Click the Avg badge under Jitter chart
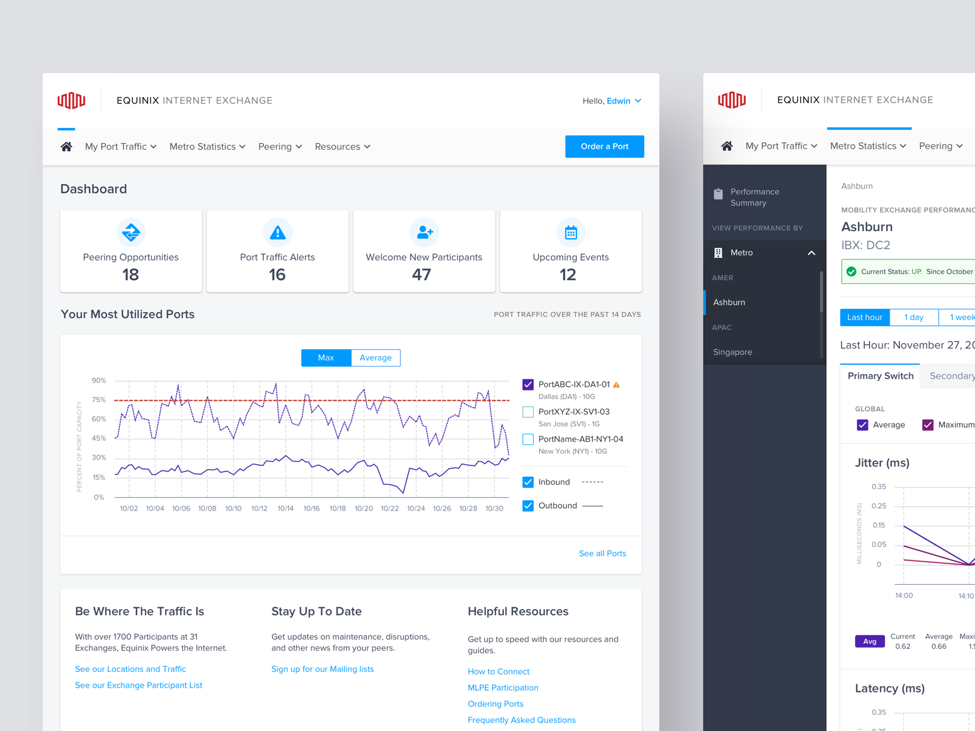The height and width of the screenshot is (731, 975). [870, 641]
